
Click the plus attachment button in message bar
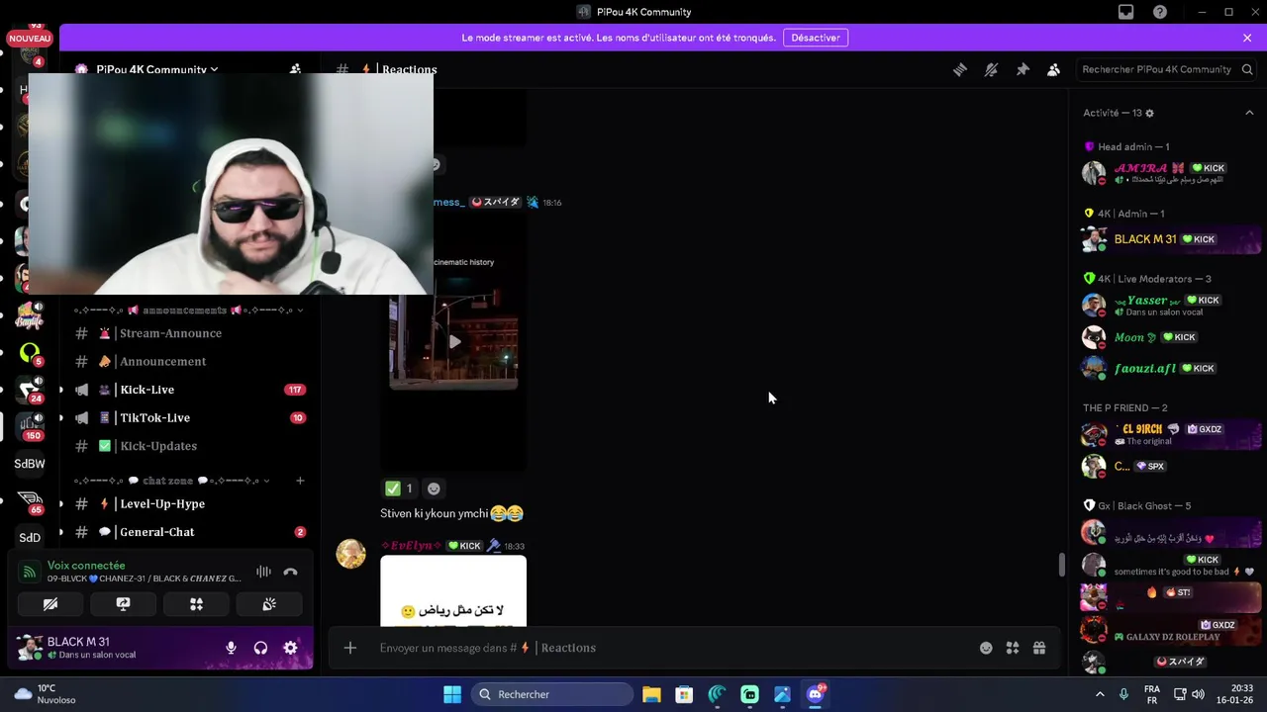click(349, 648)
